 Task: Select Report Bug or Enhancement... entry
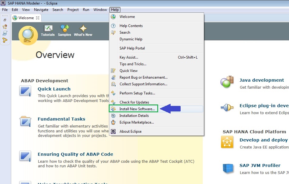pos(156,77)
